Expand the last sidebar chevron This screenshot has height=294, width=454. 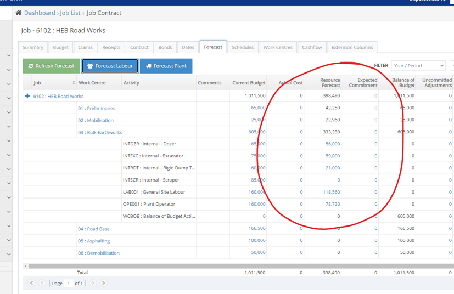9,254
